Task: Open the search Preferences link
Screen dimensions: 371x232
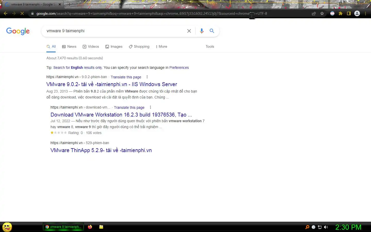Action: pyautogui.click(x=179, y=68)
